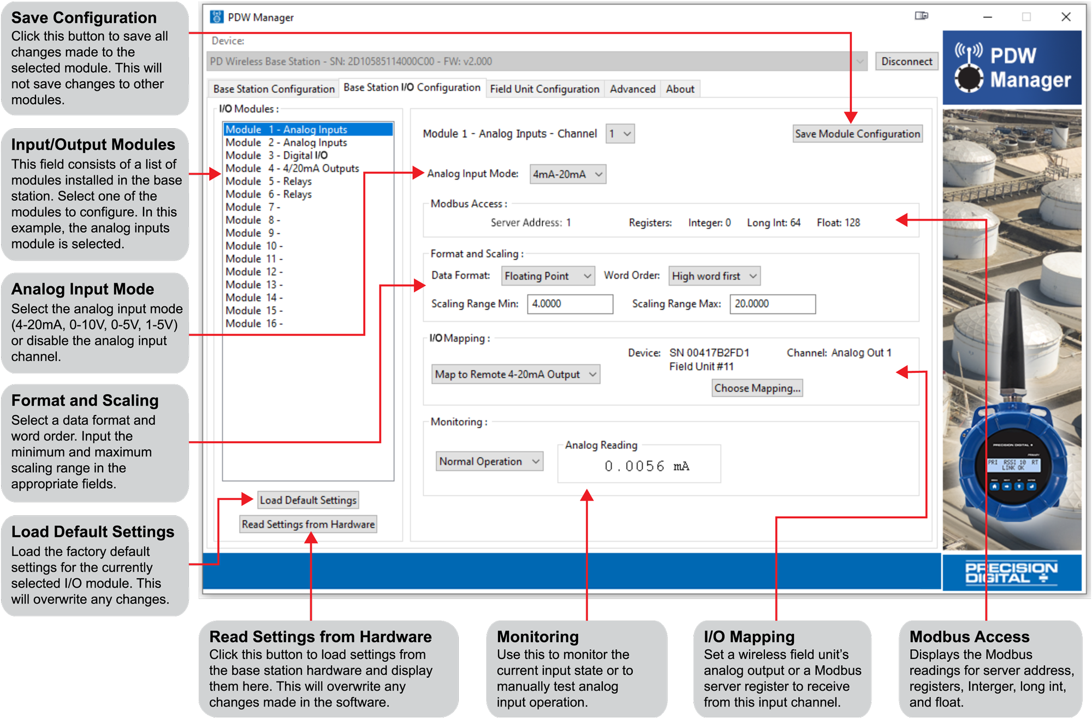Viewport: 1092px width, 718px height.
Task: Click the Server Address: 1 text
Action: pyautogui.click(x=530, y=223)
